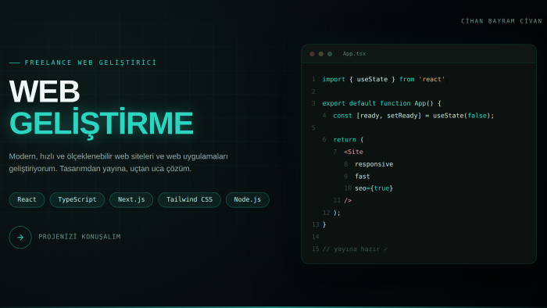Click the import useState code line
Screen dimensions: 547x308
coord(384,80)
